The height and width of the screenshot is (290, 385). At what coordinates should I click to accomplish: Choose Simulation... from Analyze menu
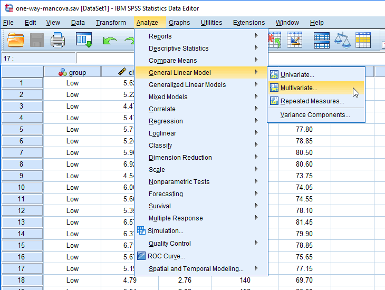pos(201,231)
